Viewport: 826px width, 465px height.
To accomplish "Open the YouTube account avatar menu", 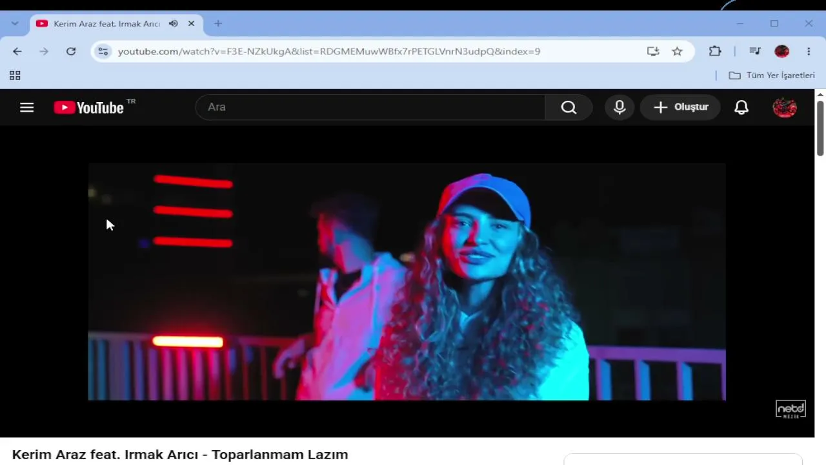I will coord(785,107).
